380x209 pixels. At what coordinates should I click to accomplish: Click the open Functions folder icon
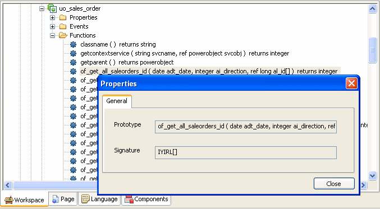[x=63, y=35]
